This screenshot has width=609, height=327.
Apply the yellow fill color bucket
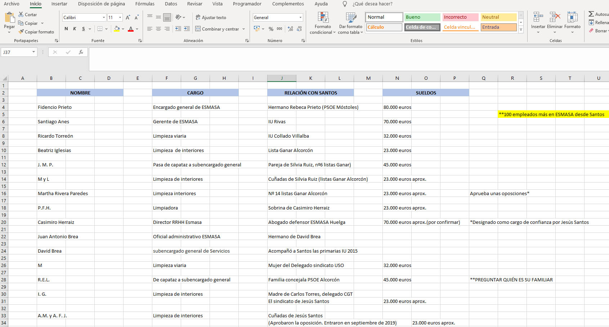[x=117, y=29]
